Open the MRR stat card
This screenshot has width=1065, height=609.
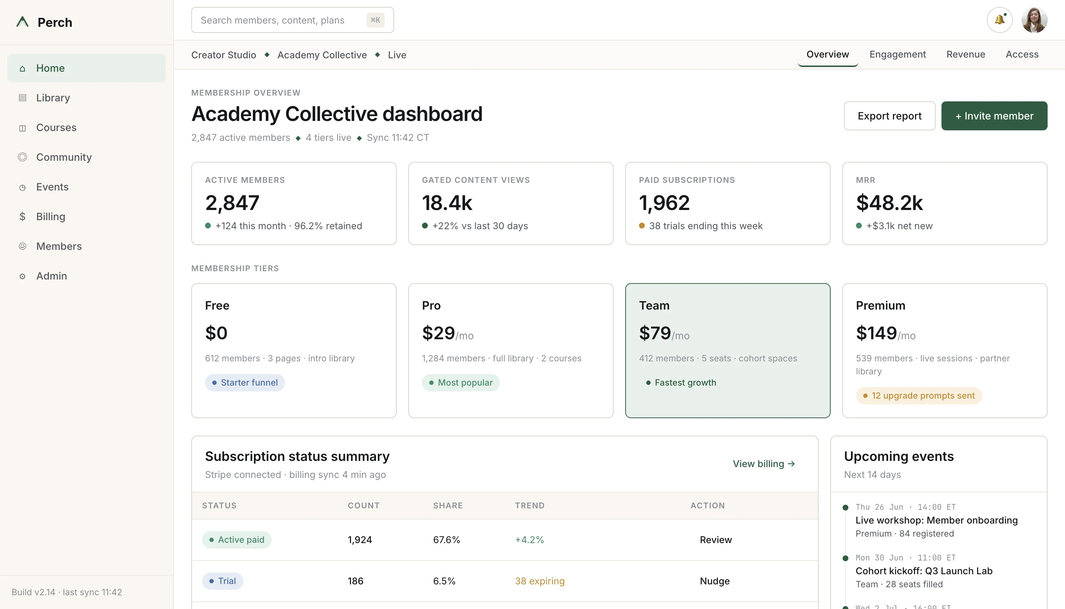tap(944, 204)
